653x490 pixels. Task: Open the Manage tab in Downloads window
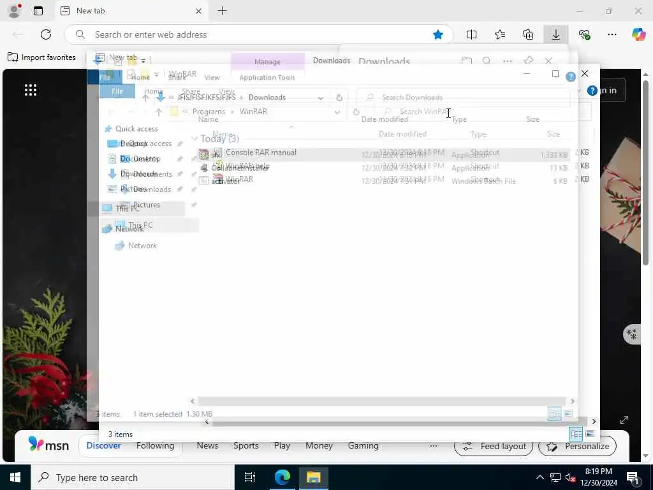[x=267, y=62]
